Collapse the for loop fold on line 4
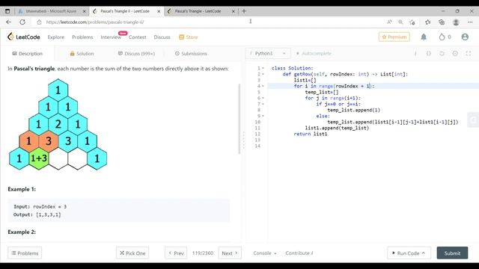 point(263,86)
